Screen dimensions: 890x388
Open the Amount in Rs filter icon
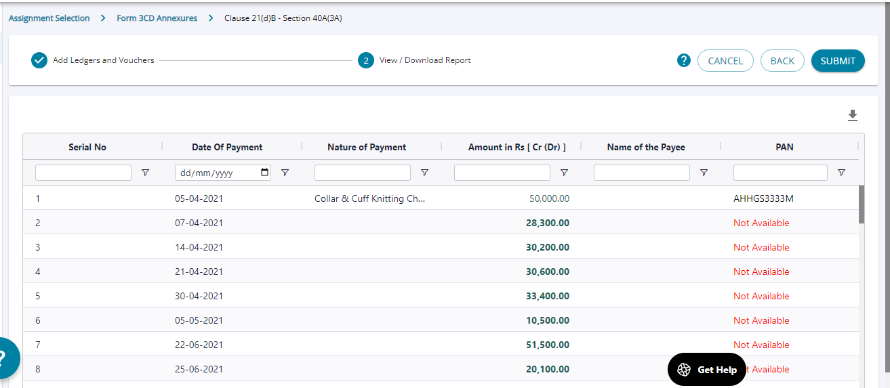point(564,173)
